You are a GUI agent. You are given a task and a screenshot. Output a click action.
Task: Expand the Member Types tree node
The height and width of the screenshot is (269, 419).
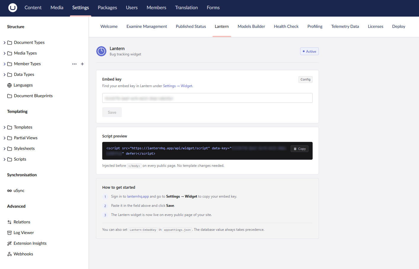point(4,64)
